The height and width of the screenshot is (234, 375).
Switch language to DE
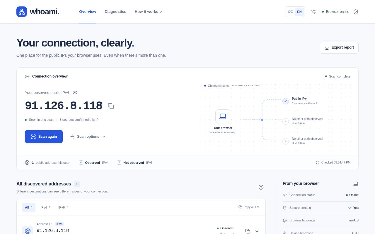point(290,12)
